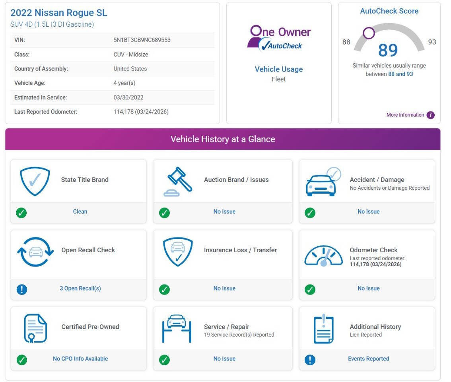This screenshot has height=382, width=451.
Task: Click the Additional History clipboard icon
Action: click(x=324, y=328)
